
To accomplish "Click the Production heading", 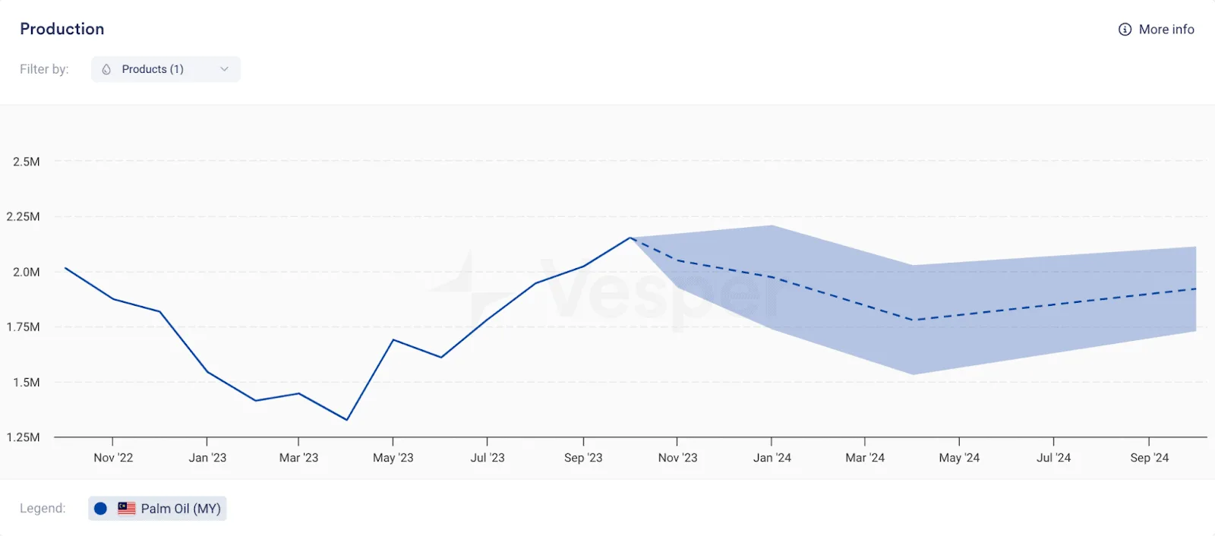I will tap(62, 29).
